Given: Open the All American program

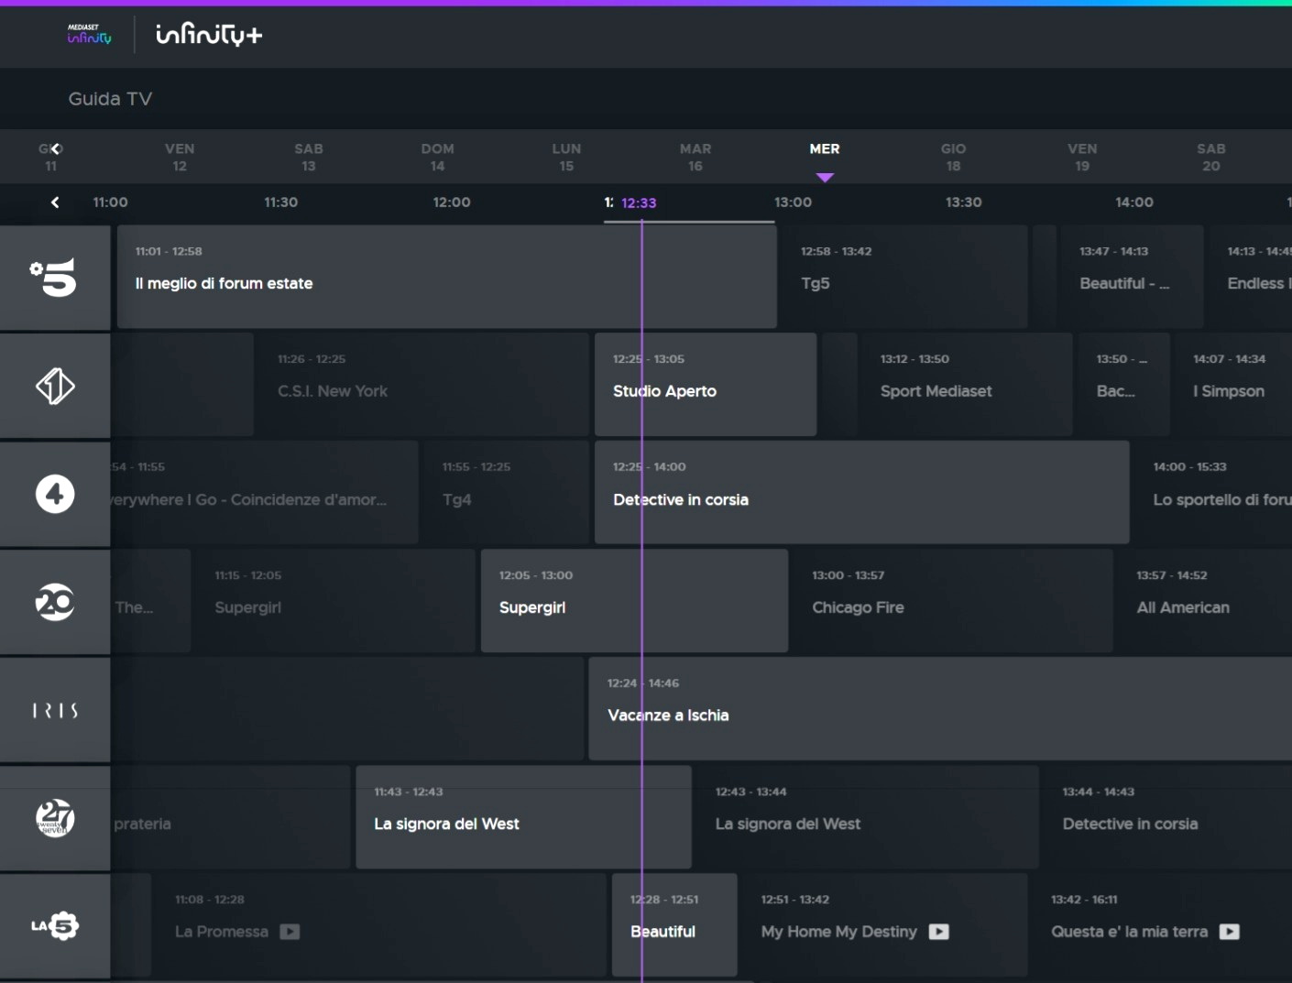Looking at the screenshot, I should 1205,601.
